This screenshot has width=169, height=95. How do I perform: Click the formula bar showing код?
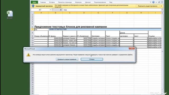coord(112,10)
